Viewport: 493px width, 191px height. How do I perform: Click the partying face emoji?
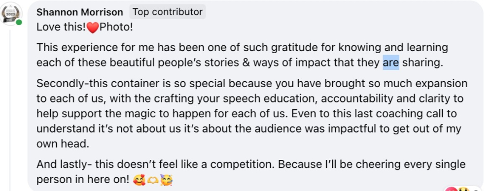[x=165, y=181]
